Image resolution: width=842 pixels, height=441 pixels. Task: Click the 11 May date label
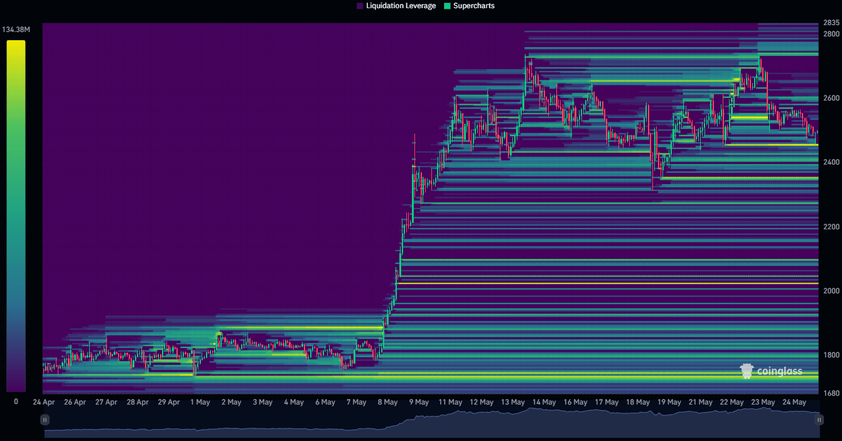coord(450,402)
